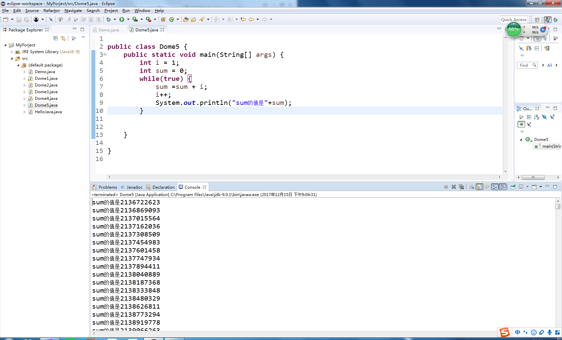The height and width of the screenshot is (340, 562).
Task: Open the Navigate menu
Action: click(x=73, y=11)
